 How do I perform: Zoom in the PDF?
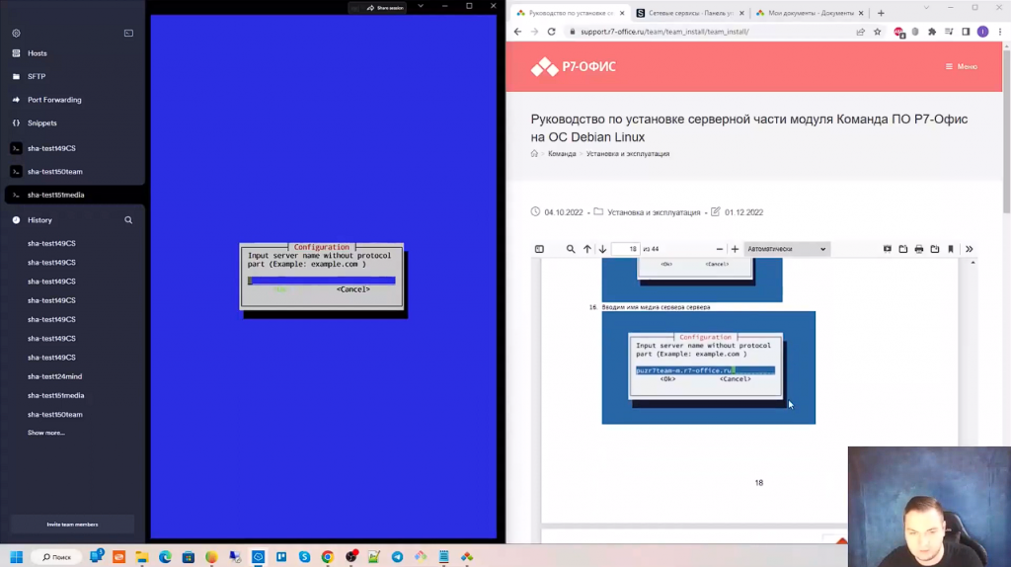click(735, 249)
